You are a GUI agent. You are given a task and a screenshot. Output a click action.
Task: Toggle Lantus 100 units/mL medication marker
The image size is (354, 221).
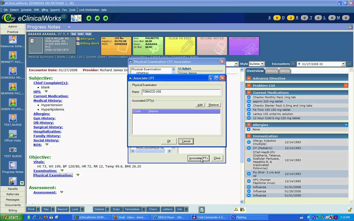tap(249, 114)
